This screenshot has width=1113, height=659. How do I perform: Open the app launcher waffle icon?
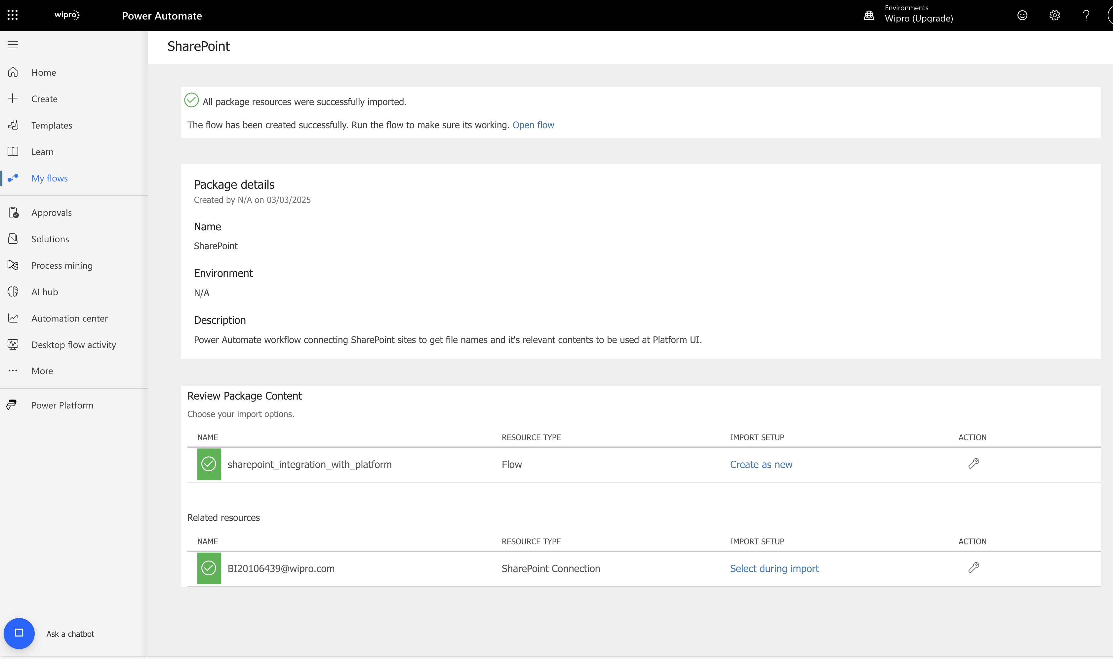tap(13, 15)
